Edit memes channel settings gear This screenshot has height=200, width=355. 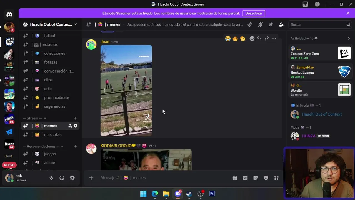pyautogui.click(x=75, y=126)
